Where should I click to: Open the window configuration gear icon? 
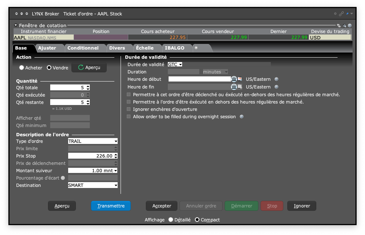[335, 14]
